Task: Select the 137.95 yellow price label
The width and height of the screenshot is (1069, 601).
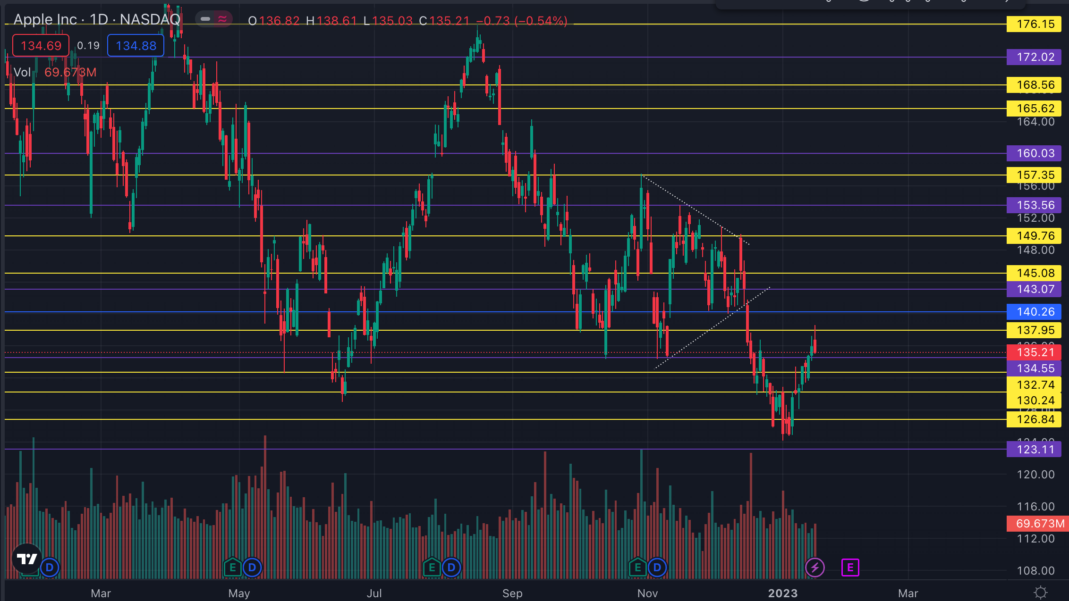Action: [1034, 330]
